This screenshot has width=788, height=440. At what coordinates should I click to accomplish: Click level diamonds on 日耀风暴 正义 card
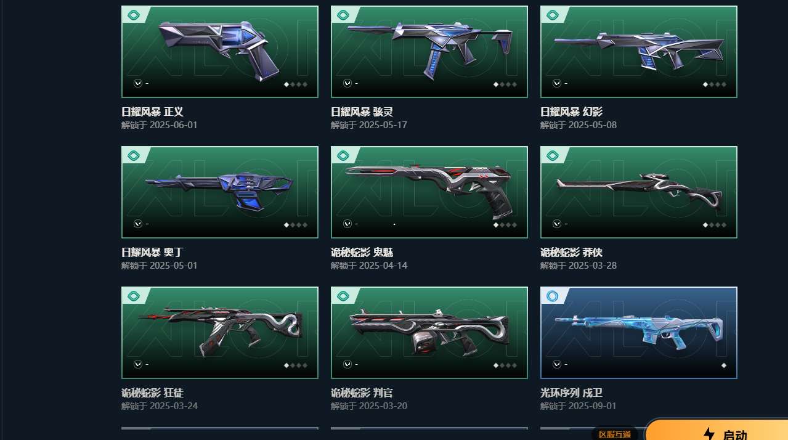(296, 84)
